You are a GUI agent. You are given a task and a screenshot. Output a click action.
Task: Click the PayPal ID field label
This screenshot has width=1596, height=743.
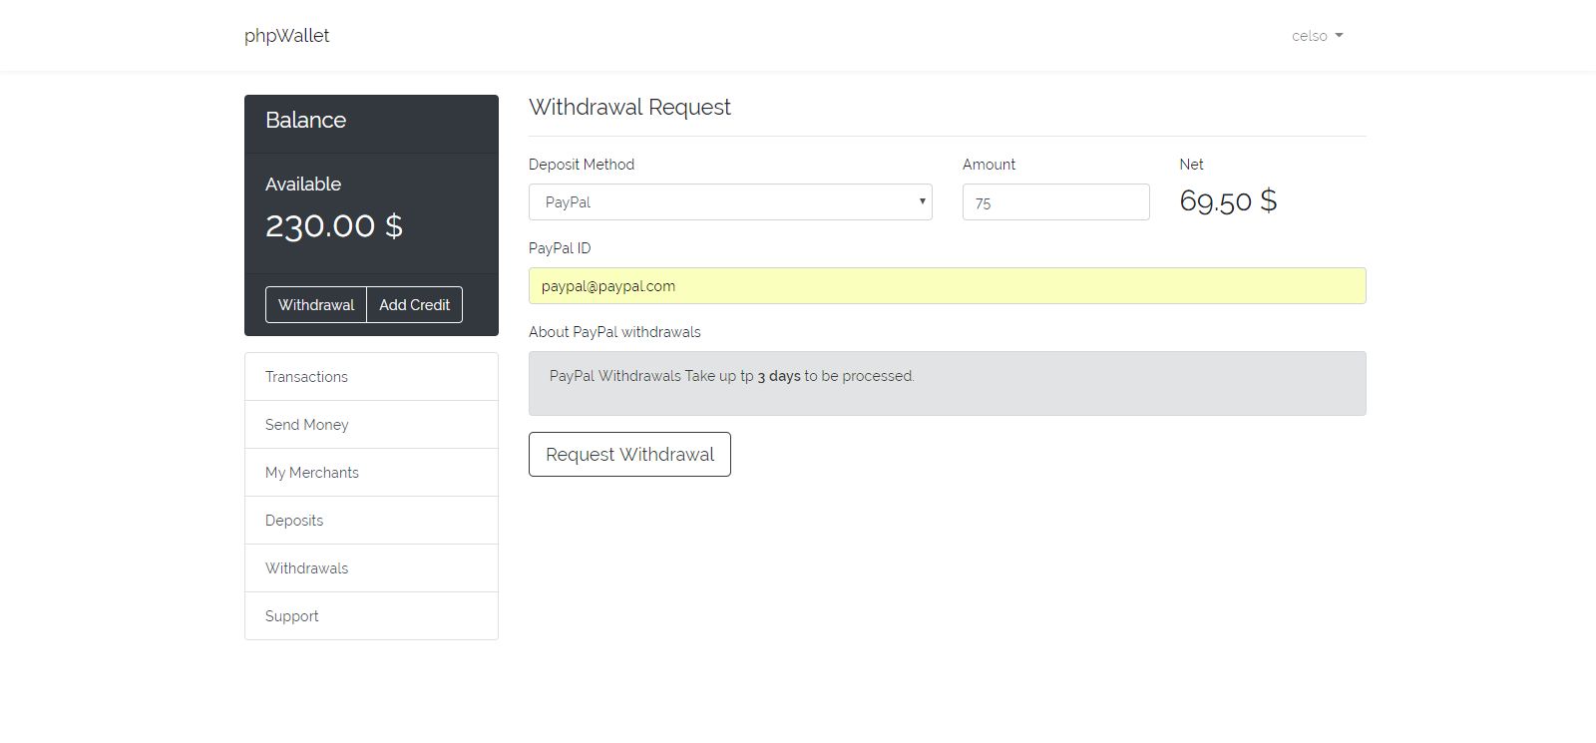[x=560, y=248]
